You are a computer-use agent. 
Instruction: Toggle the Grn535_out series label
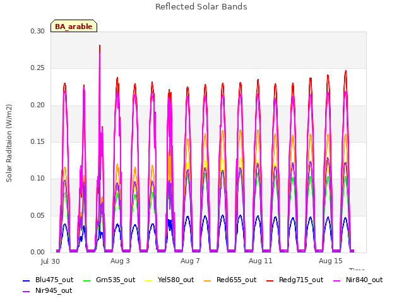coord(116,280)
